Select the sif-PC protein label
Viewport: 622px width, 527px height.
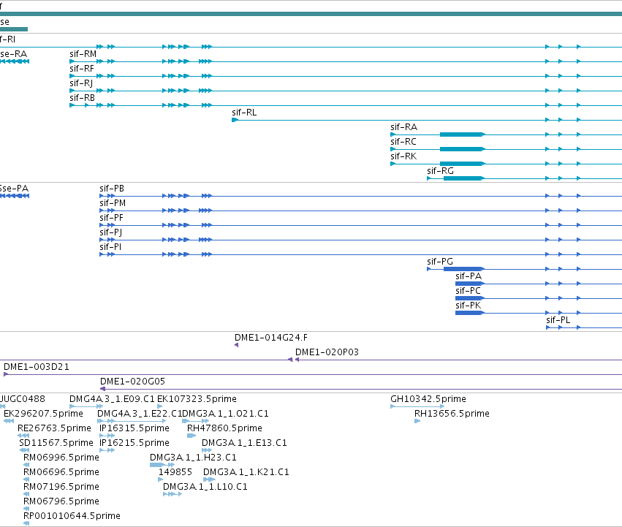coord(468,291)
